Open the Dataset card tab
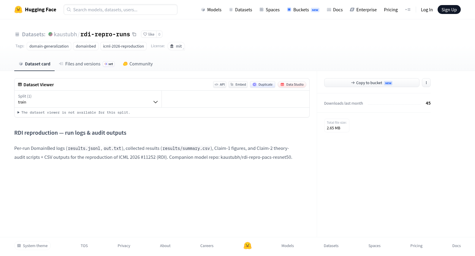Screen dimensions: 475x256 pyautogui.click(x=34, y=64)
